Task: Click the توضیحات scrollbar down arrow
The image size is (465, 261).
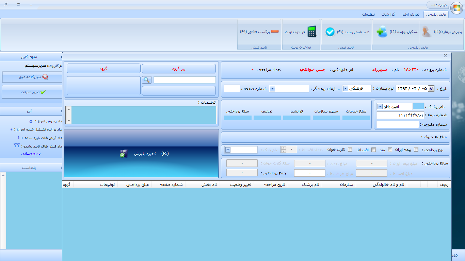Action: [x=69, y=121]
